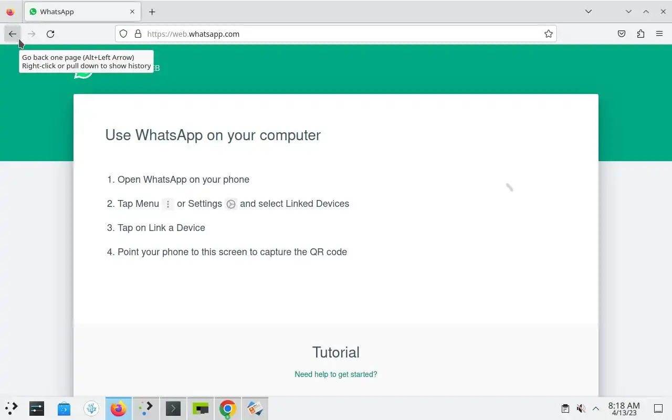
Task: Open Discover software store from the taskbar
Action: (x=64, y=408)
